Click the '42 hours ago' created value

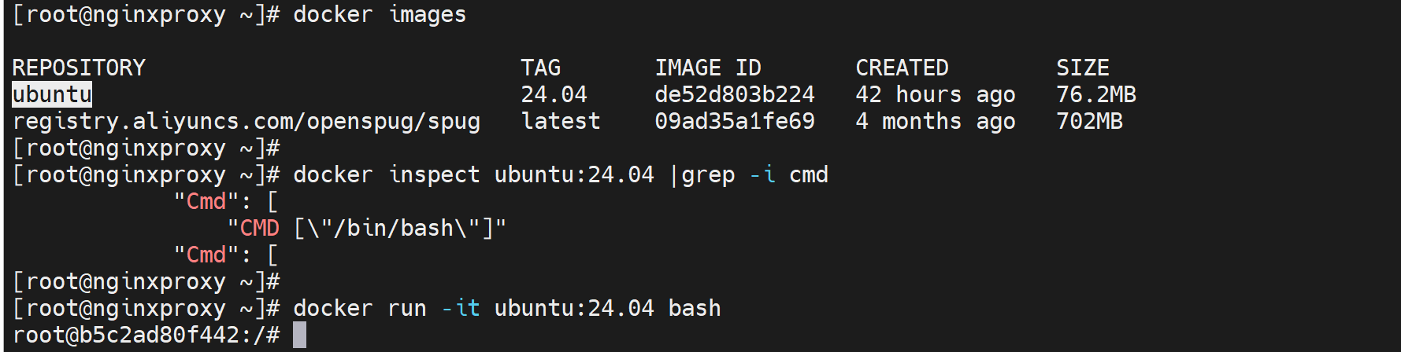click(x=935, y=95)
